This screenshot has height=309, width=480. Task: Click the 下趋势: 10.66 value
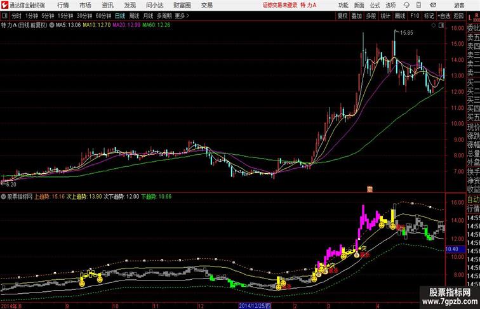(x=156, y=197)
